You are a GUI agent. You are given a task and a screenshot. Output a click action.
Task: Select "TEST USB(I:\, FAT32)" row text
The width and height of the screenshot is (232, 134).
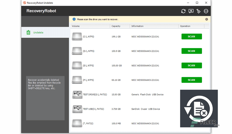[94, 109]
